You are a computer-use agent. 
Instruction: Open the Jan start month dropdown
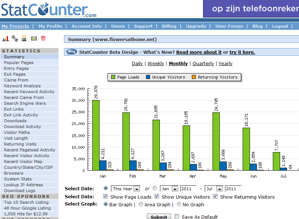(169, 189)
